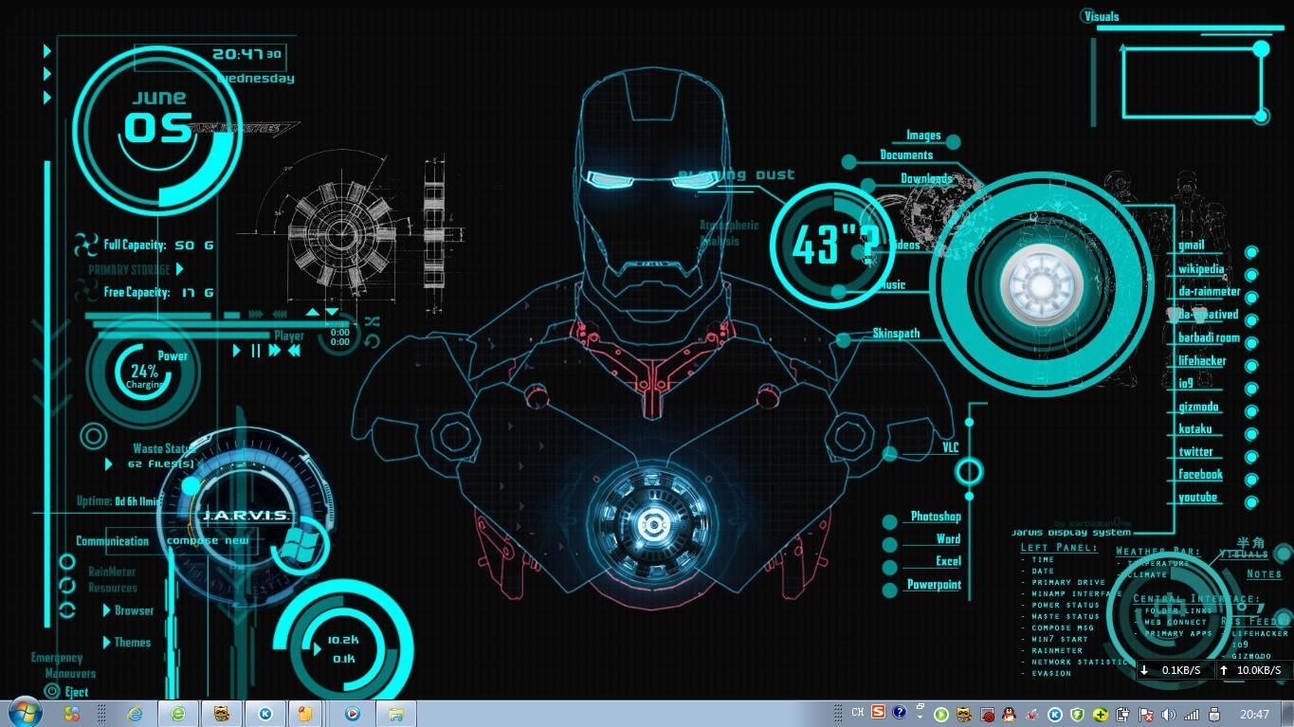This screenshot has width=1294, height=727.
Task: Click the shuffle icon in the Player widget
Action: point(372,321)
